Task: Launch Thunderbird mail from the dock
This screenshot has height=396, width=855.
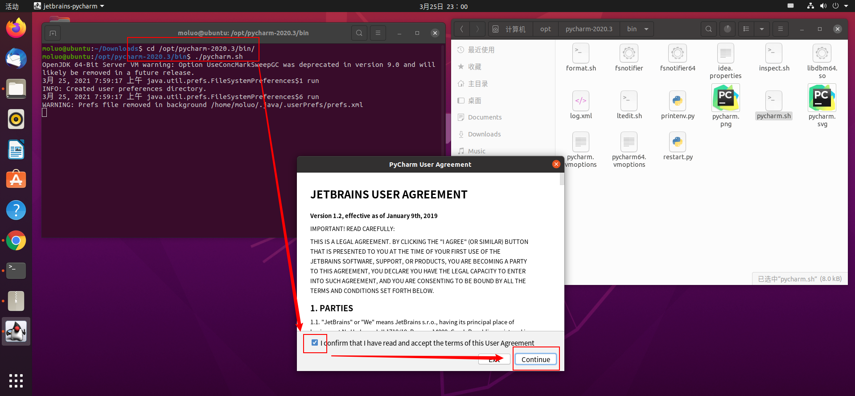Action: 16,58
